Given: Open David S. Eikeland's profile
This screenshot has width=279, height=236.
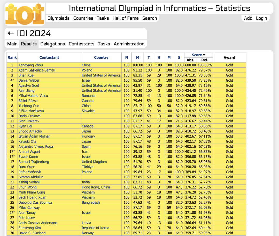Looking at the screenshot, I should coord(32,233).
